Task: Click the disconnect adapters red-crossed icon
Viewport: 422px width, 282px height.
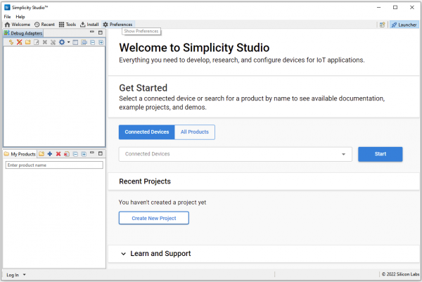Action: point(20,42)
